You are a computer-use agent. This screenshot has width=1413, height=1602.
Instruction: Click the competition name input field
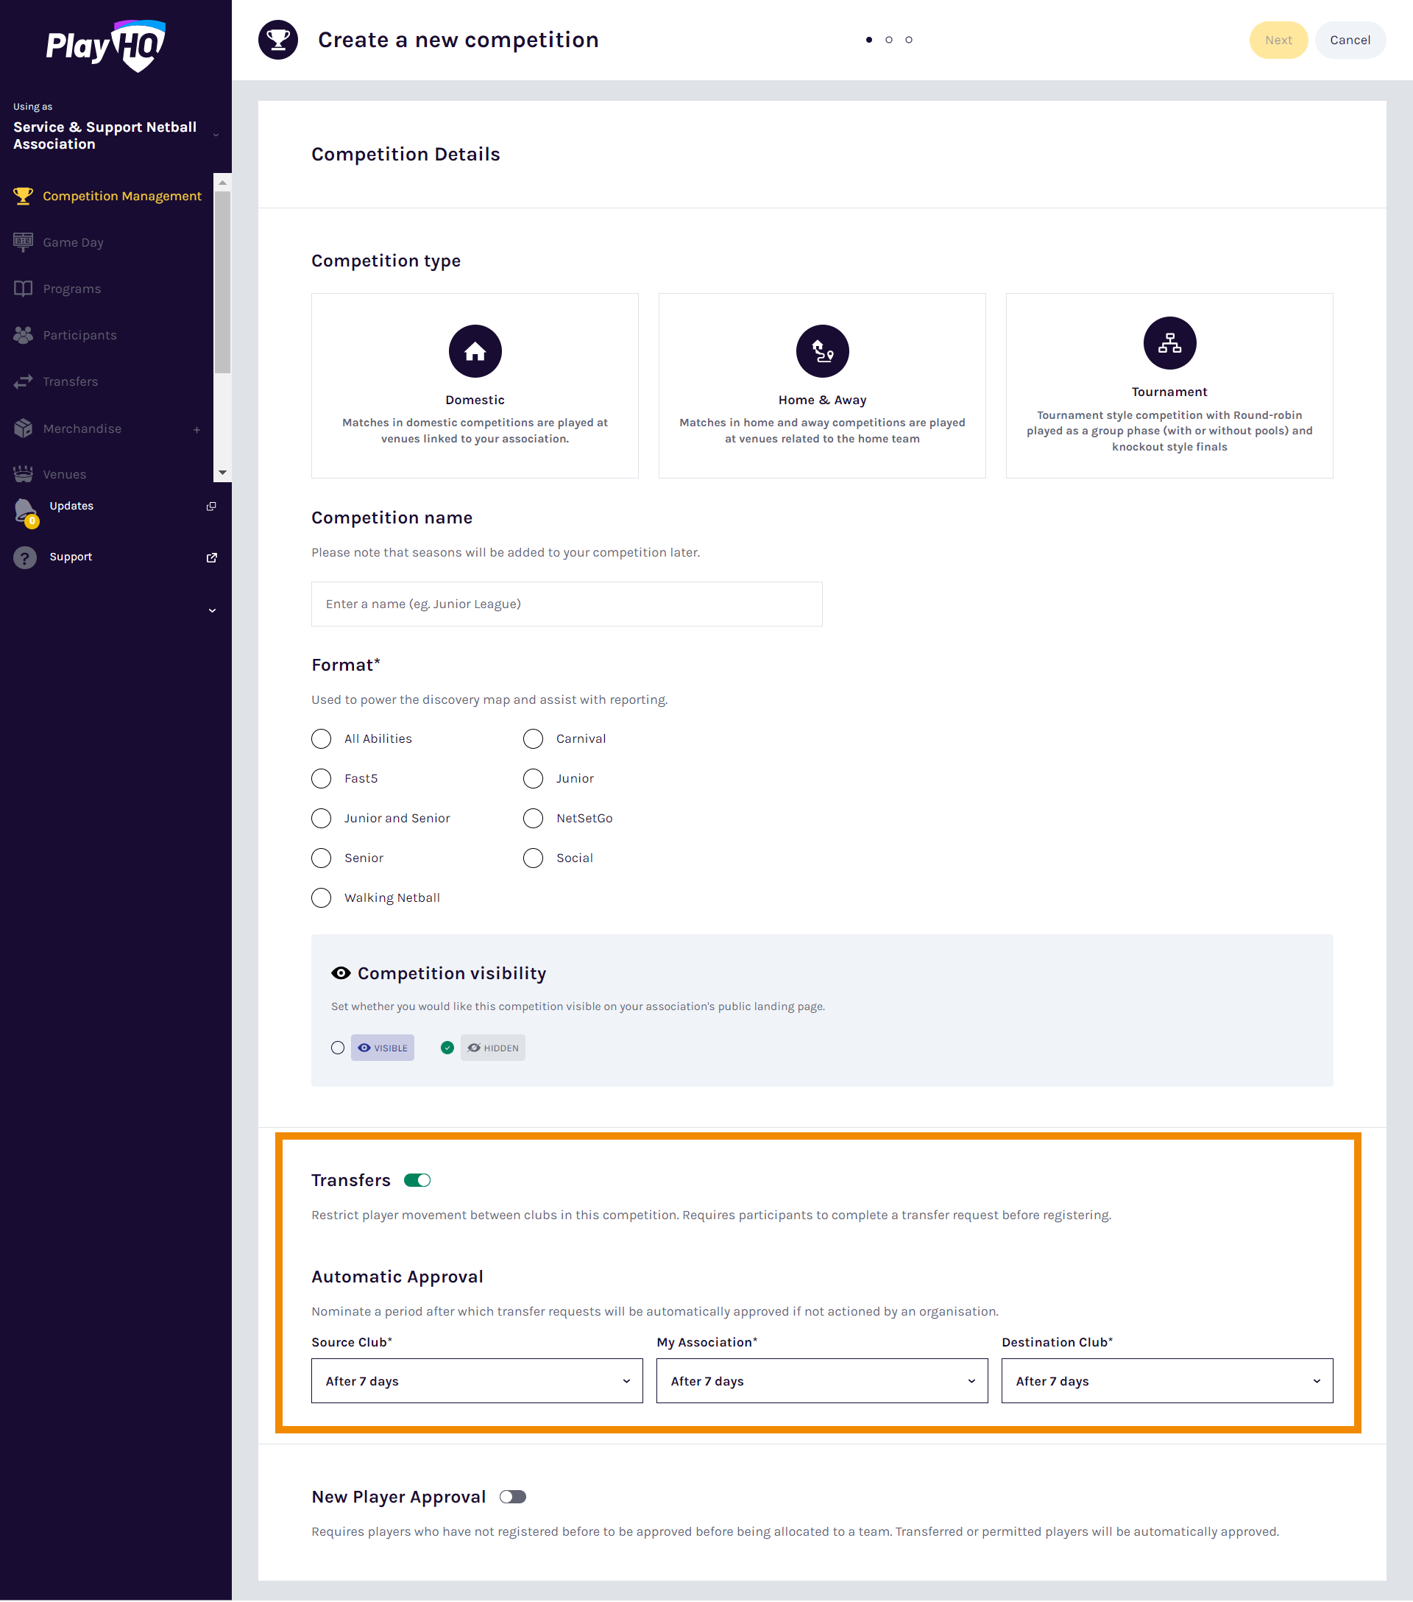point(566,604)
